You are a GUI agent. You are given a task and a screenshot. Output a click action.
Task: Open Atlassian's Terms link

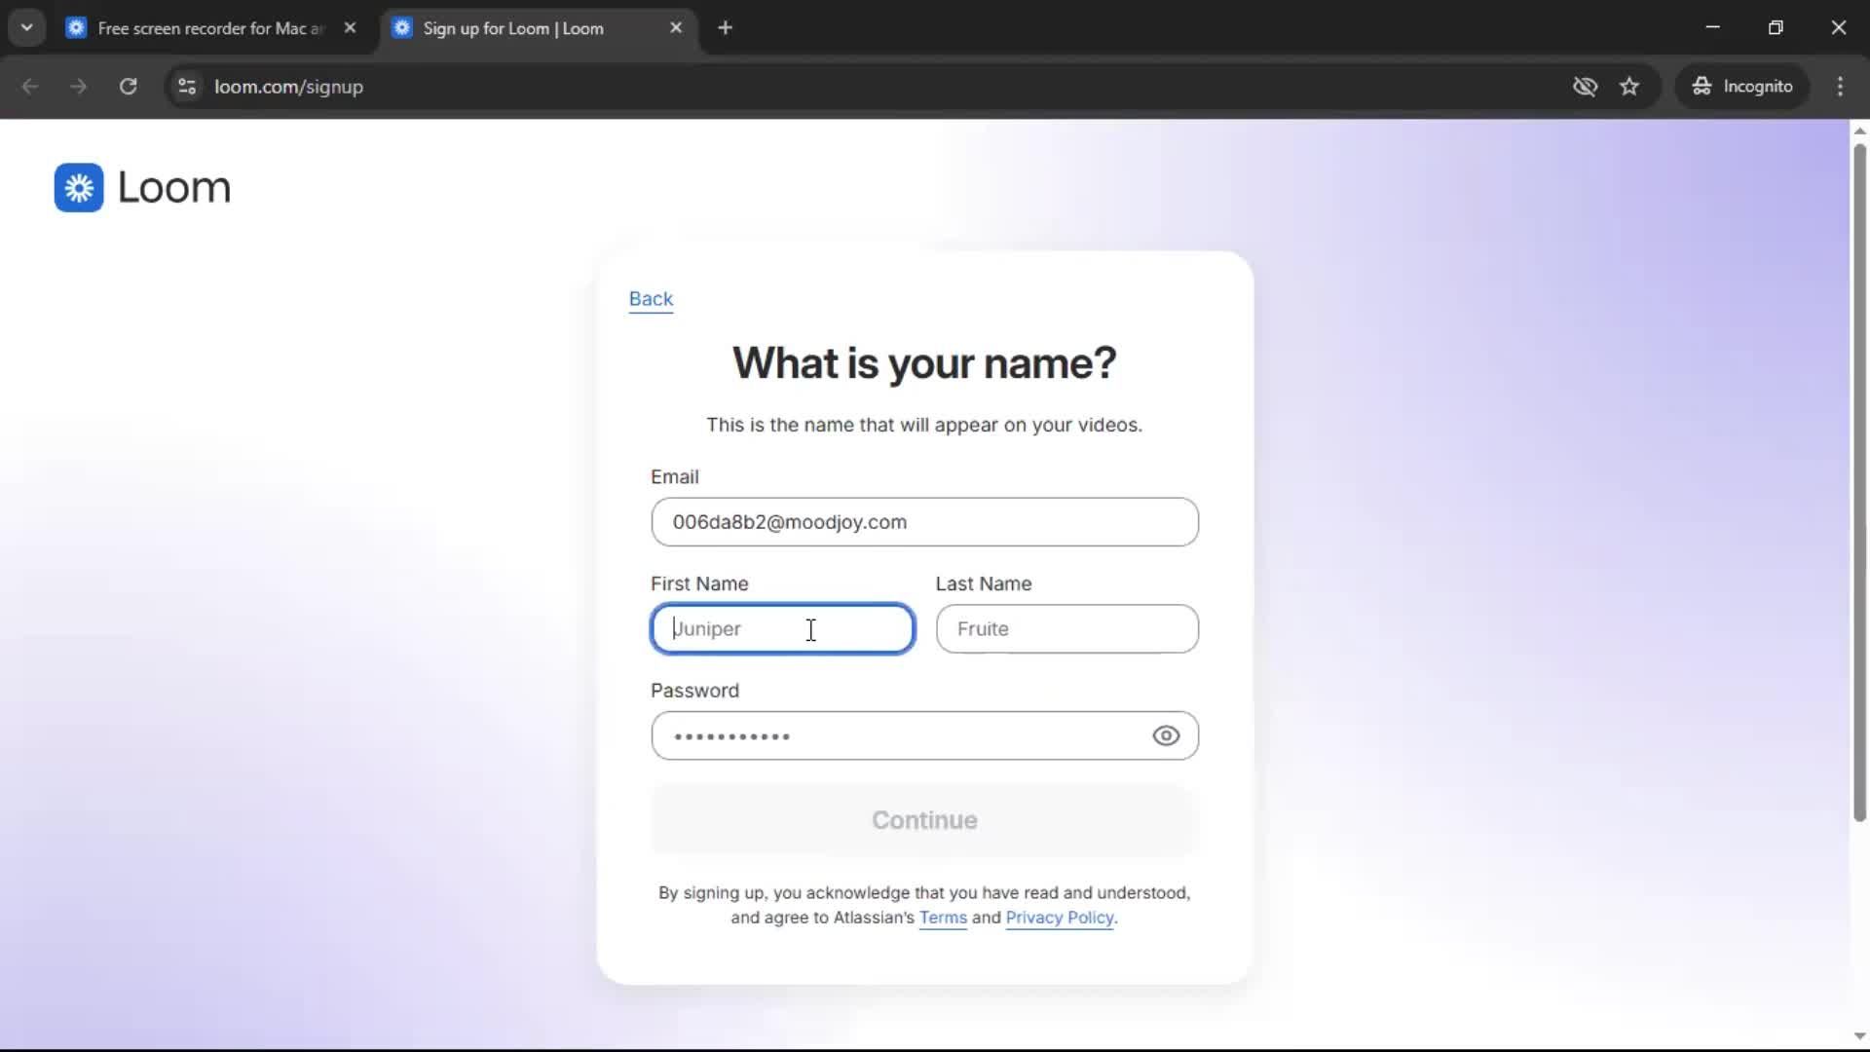point(942,918)
